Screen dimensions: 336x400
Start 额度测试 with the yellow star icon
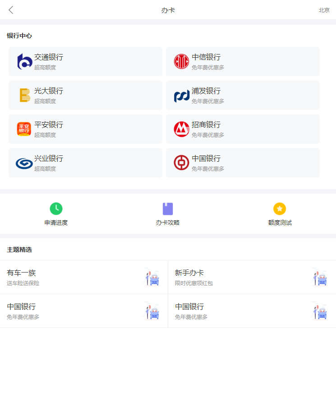click(x=280, y=209)
